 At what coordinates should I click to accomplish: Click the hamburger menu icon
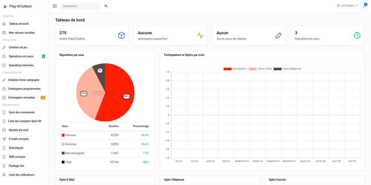(55, 6)
